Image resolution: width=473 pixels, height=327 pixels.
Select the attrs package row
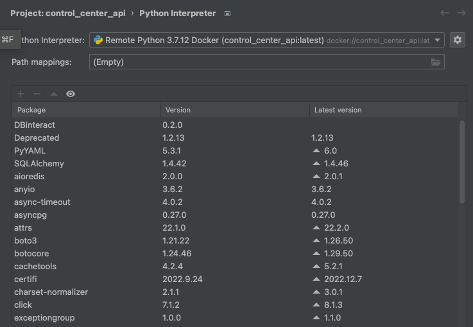click(x=235, y=227)
